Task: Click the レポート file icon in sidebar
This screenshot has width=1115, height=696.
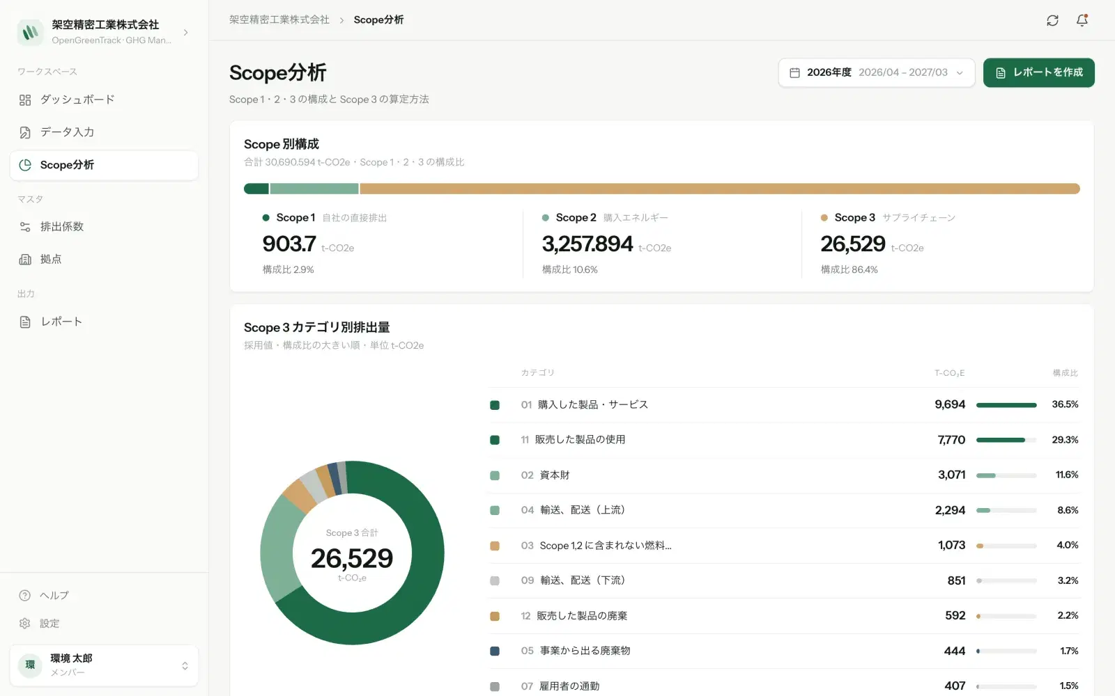Action: click(x=25, y=322)
